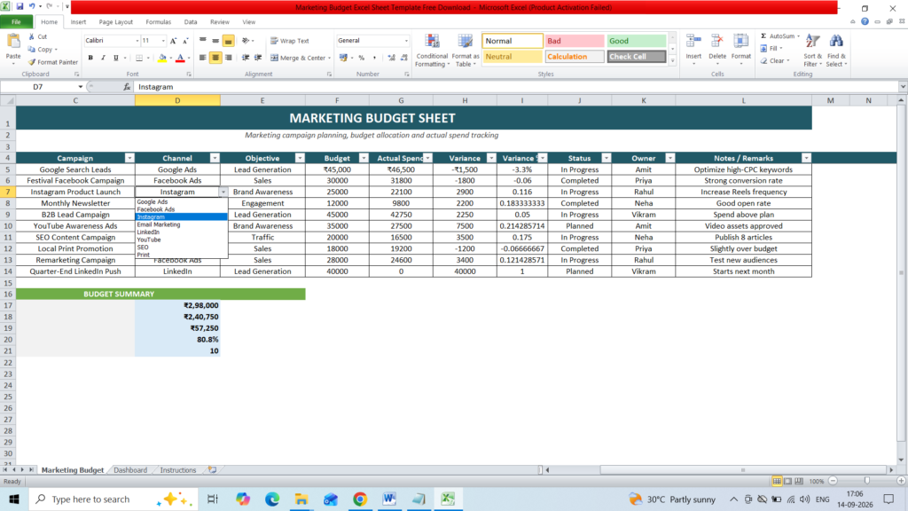The image size is (908, 511).
Task: Click the Format cells icon
Action: click(740, 42)
